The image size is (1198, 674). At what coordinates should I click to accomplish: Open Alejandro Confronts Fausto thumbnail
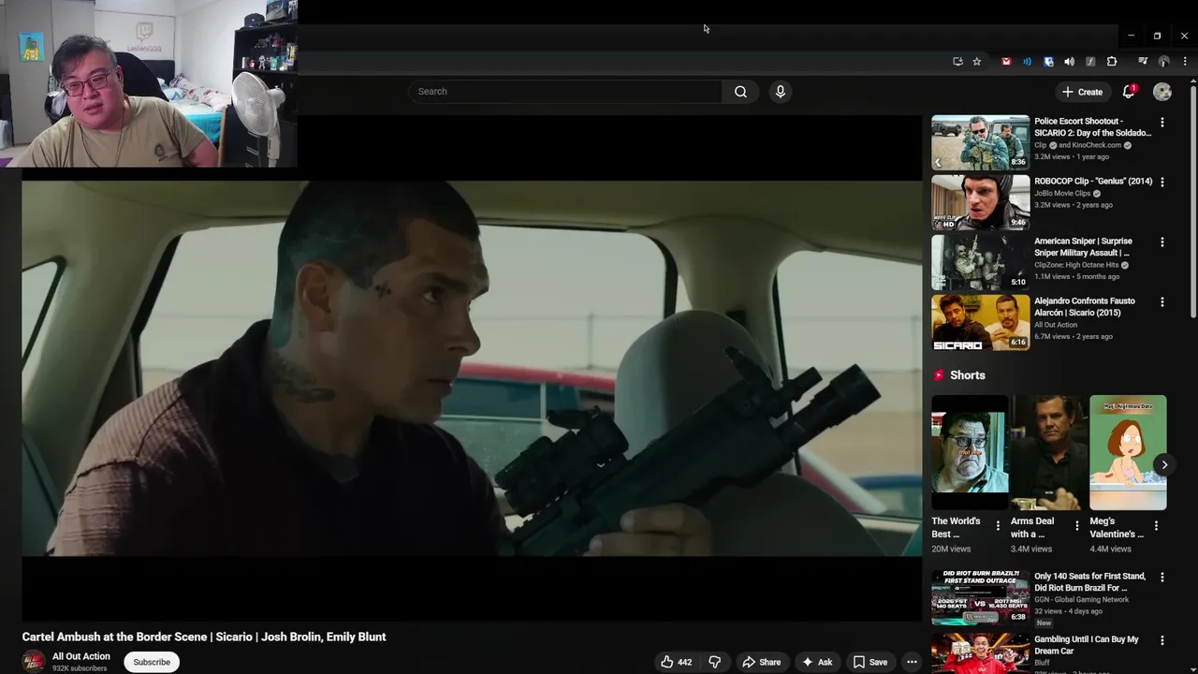point(980,322)
